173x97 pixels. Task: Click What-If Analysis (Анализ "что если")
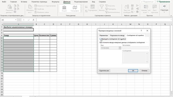click(x=146, y=9)
